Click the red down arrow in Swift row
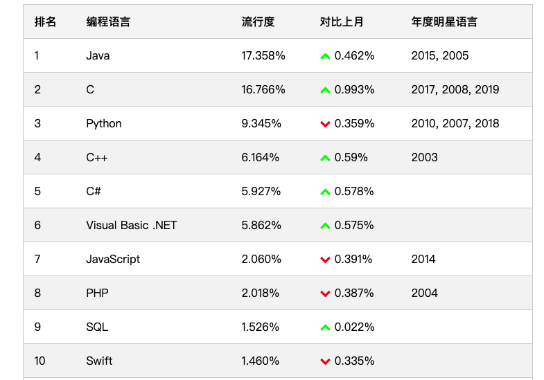The image size is (544, 380). tap(325, 361)
